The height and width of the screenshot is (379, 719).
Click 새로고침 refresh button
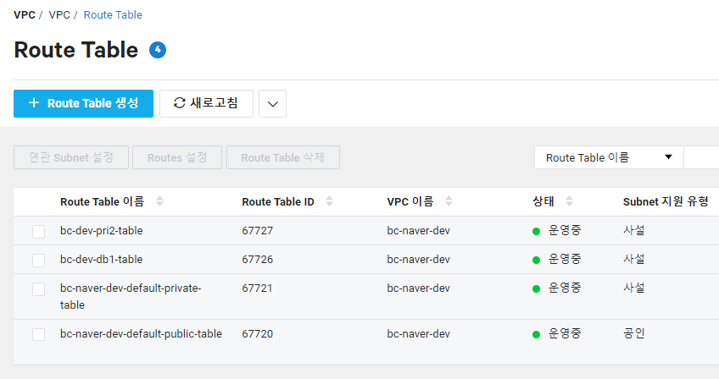coord(206,103)
